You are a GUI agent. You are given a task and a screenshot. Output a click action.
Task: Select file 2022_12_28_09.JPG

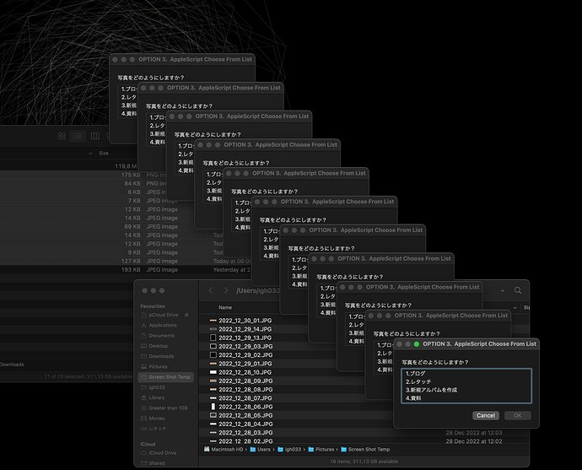pyautogui.click(x=245, y=381)
